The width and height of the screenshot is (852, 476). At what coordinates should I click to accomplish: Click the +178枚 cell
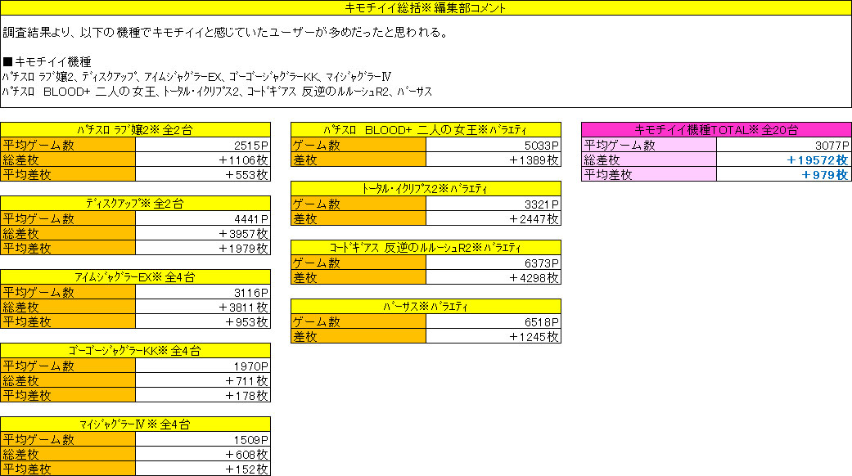point(203,395)
